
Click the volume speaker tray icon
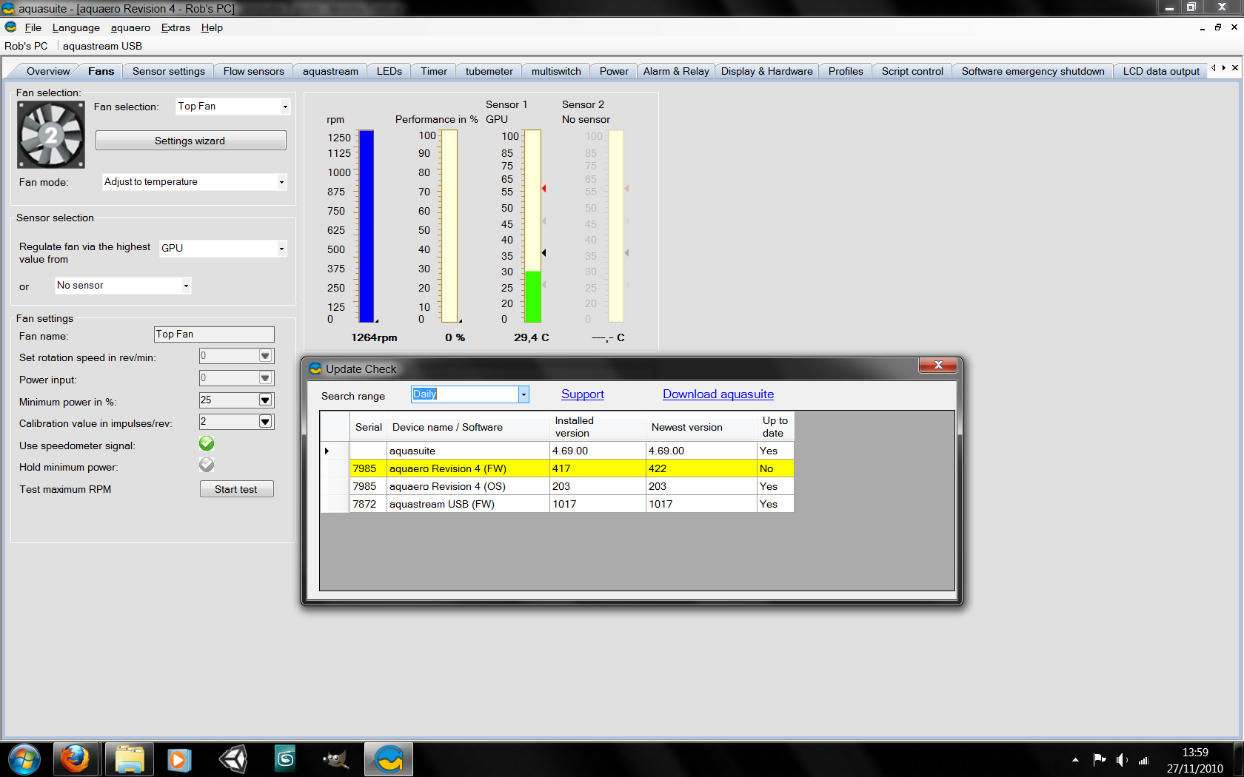(x=1122, y=760)
